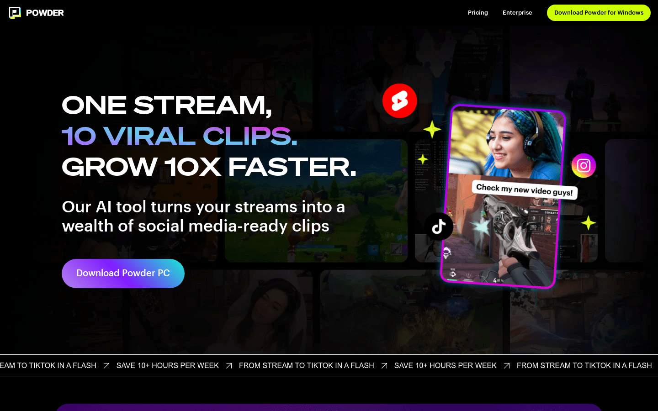
Task: Click the sparkle star below the Instagram icon
Action: (588, 223)
